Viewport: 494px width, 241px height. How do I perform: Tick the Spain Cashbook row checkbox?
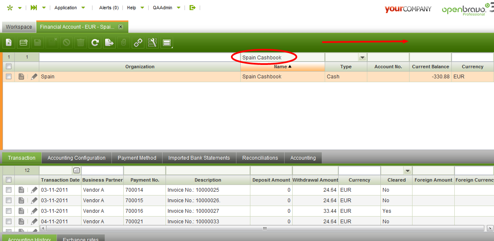9,77
